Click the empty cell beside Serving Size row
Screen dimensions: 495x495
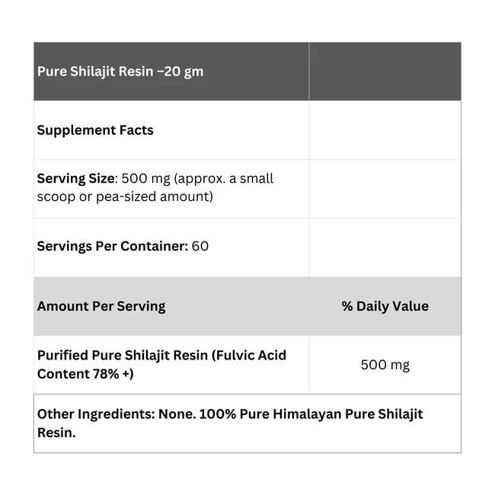pos(385,189)
